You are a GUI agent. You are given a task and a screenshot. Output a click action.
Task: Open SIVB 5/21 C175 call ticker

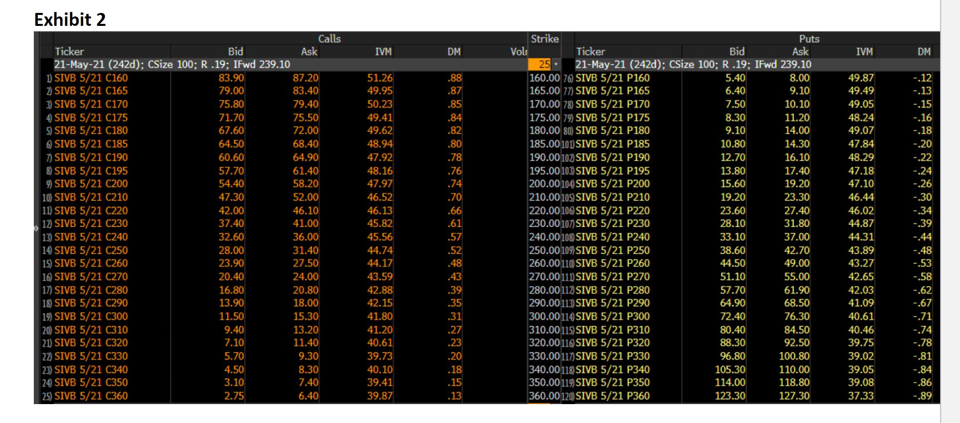[x=91, y=117]
